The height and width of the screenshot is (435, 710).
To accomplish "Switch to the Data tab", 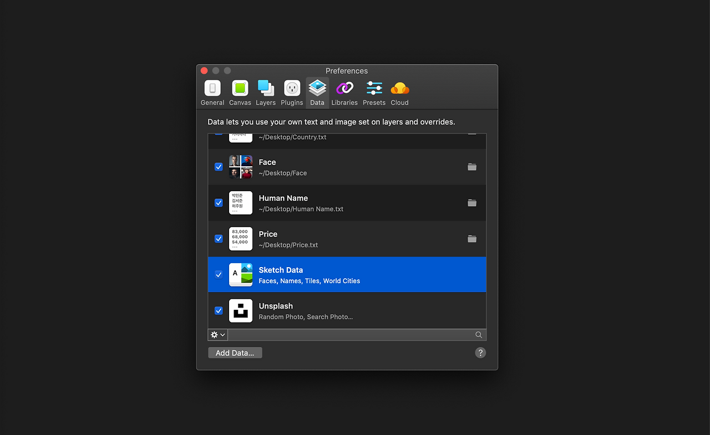I will (317, 92).
